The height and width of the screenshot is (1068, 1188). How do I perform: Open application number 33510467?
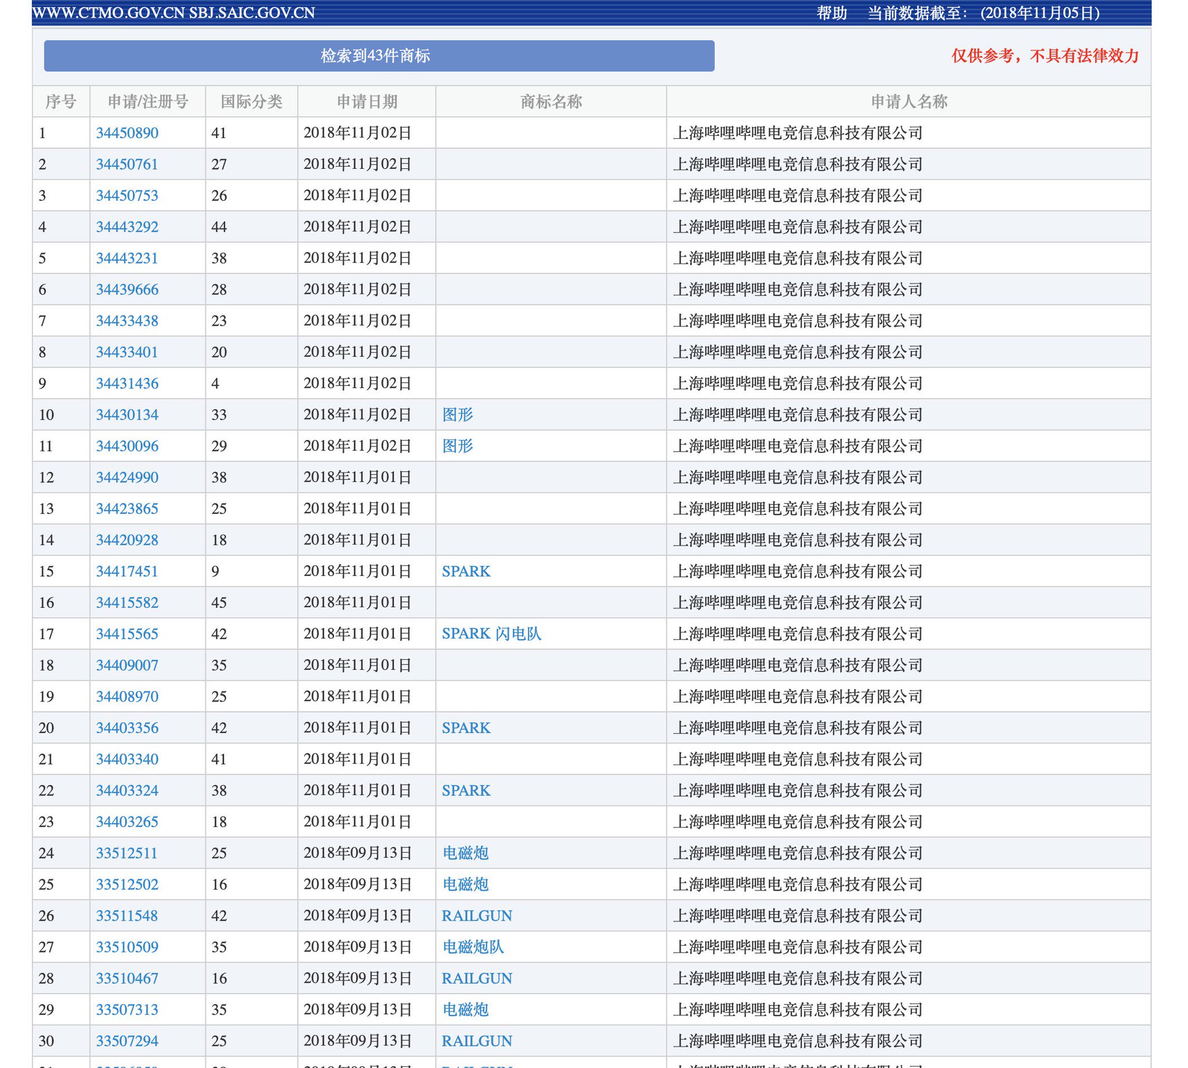127,978
